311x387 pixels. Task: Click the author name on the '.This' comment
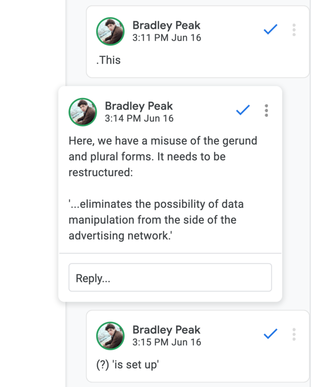point(166,25)
